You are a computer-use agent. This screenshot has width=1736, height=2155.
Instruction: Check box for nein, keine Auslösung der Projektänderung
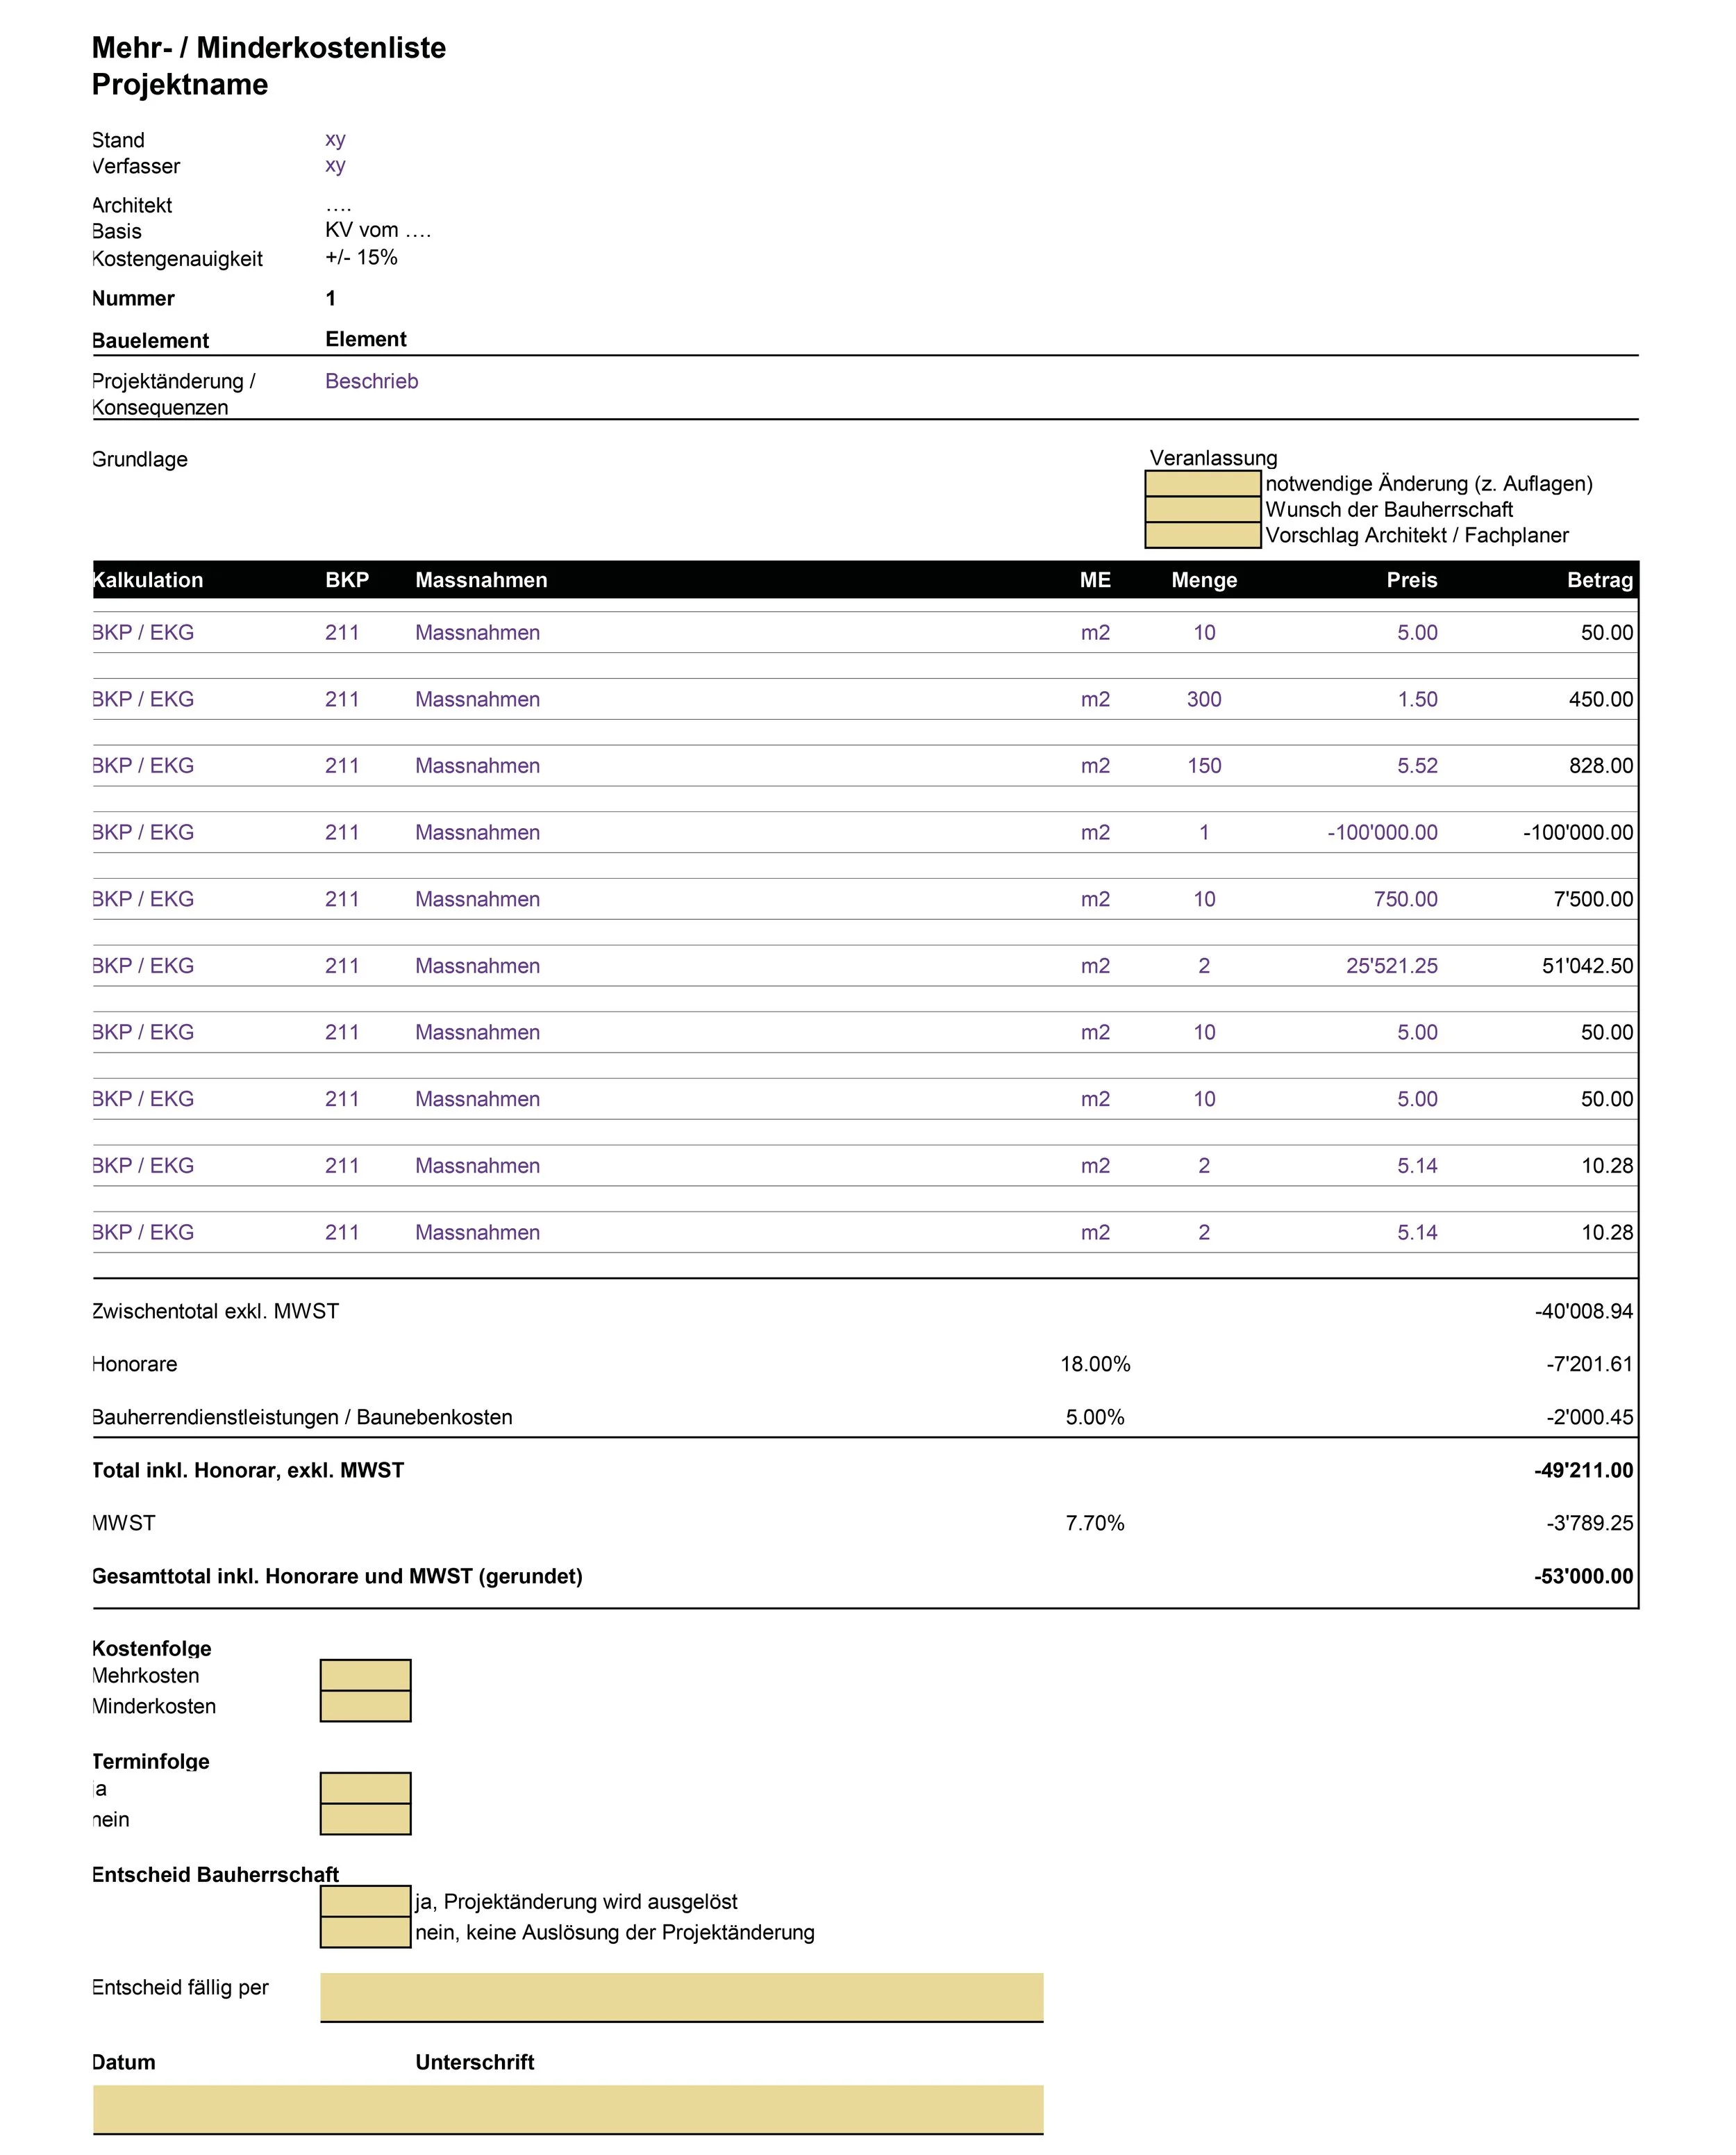[x=365, y=1932]
